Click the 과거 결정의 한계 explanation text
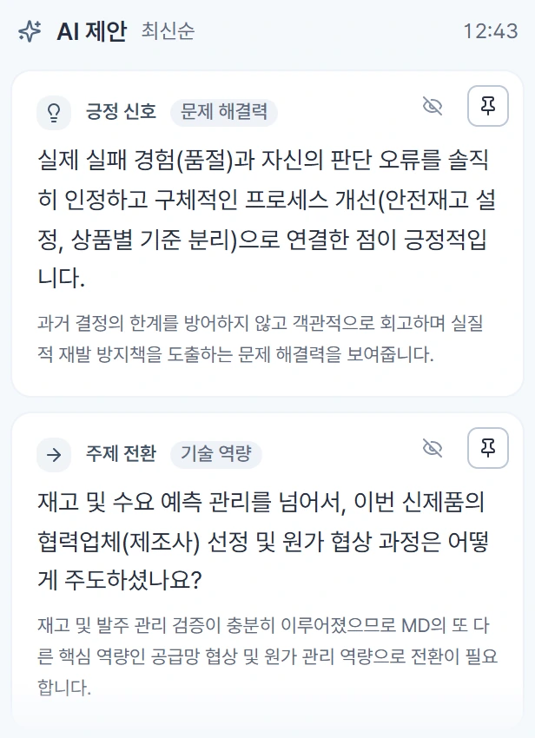The image size is (535, 738). point(260,339)
